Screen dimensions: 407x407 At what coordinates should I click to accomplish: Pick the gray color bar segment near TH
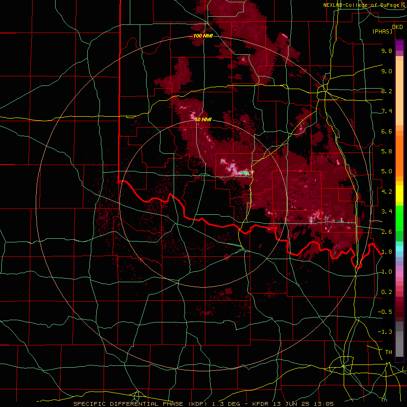click(x=399, y=348)
